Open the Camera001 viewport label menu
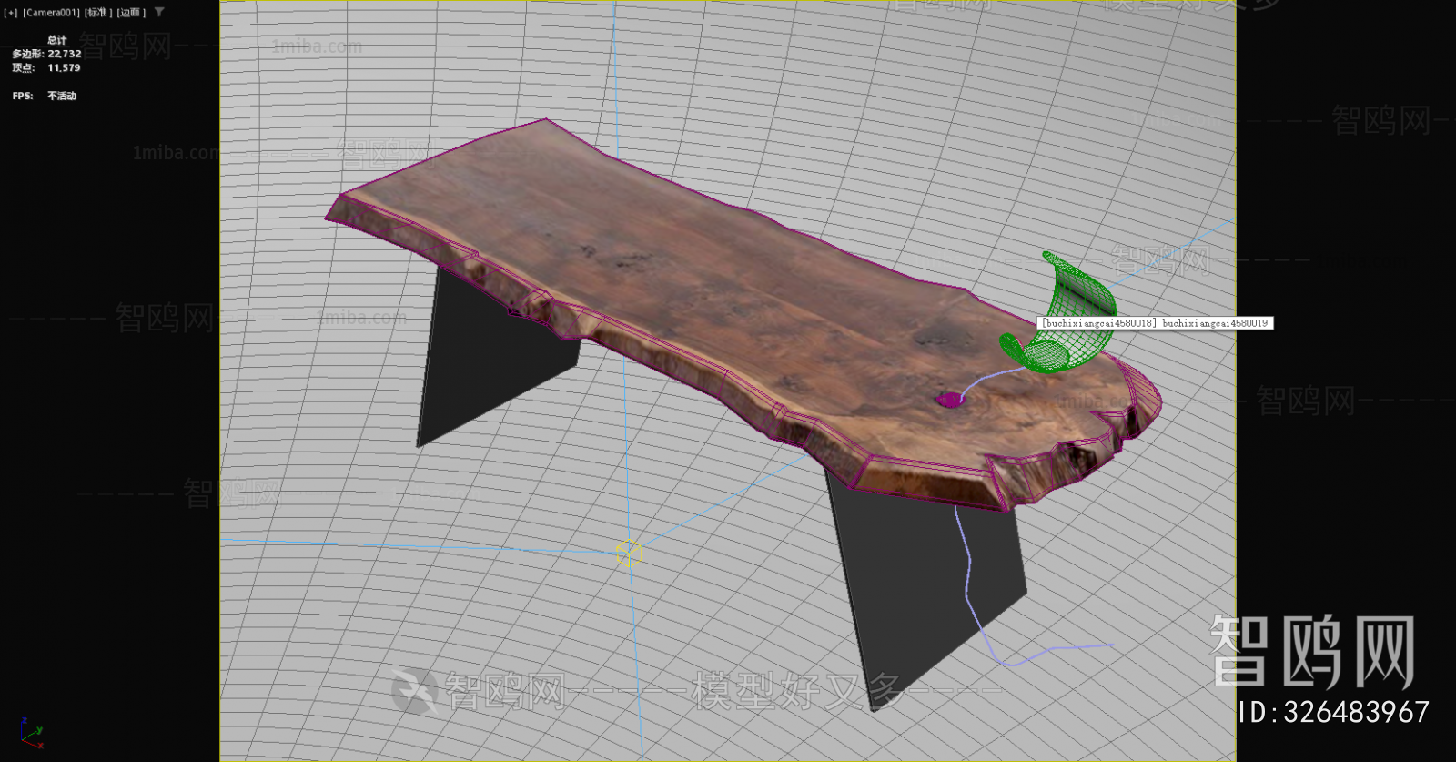This screenshot has width=1456, height=762. (51, 13)
